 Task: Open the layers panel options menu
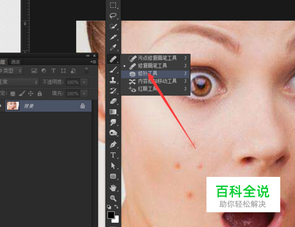click(94, 62)
